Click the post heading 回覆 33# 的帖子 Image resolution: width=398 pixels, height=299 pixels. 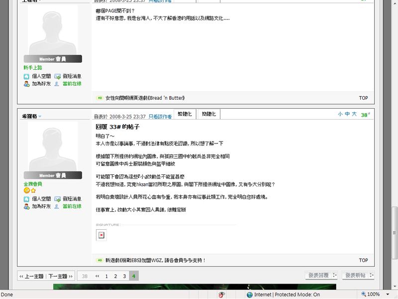pyautogui.click(x=117, y=127)
